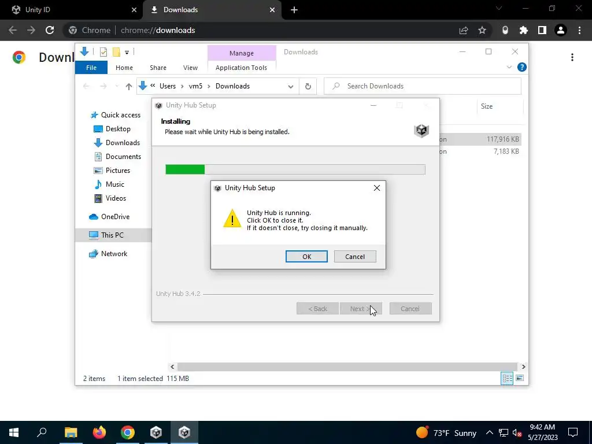This screenshot has width=592, height=444.
Task: Open the Chrome extensions puzzle icon
Action: click(x=524, y=30)
